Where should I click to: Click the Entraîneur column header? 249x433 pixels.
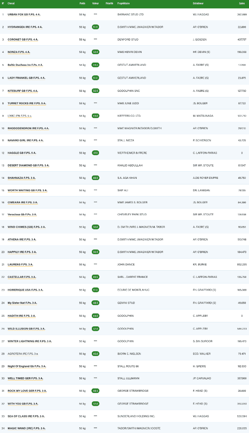pos(198,3)
